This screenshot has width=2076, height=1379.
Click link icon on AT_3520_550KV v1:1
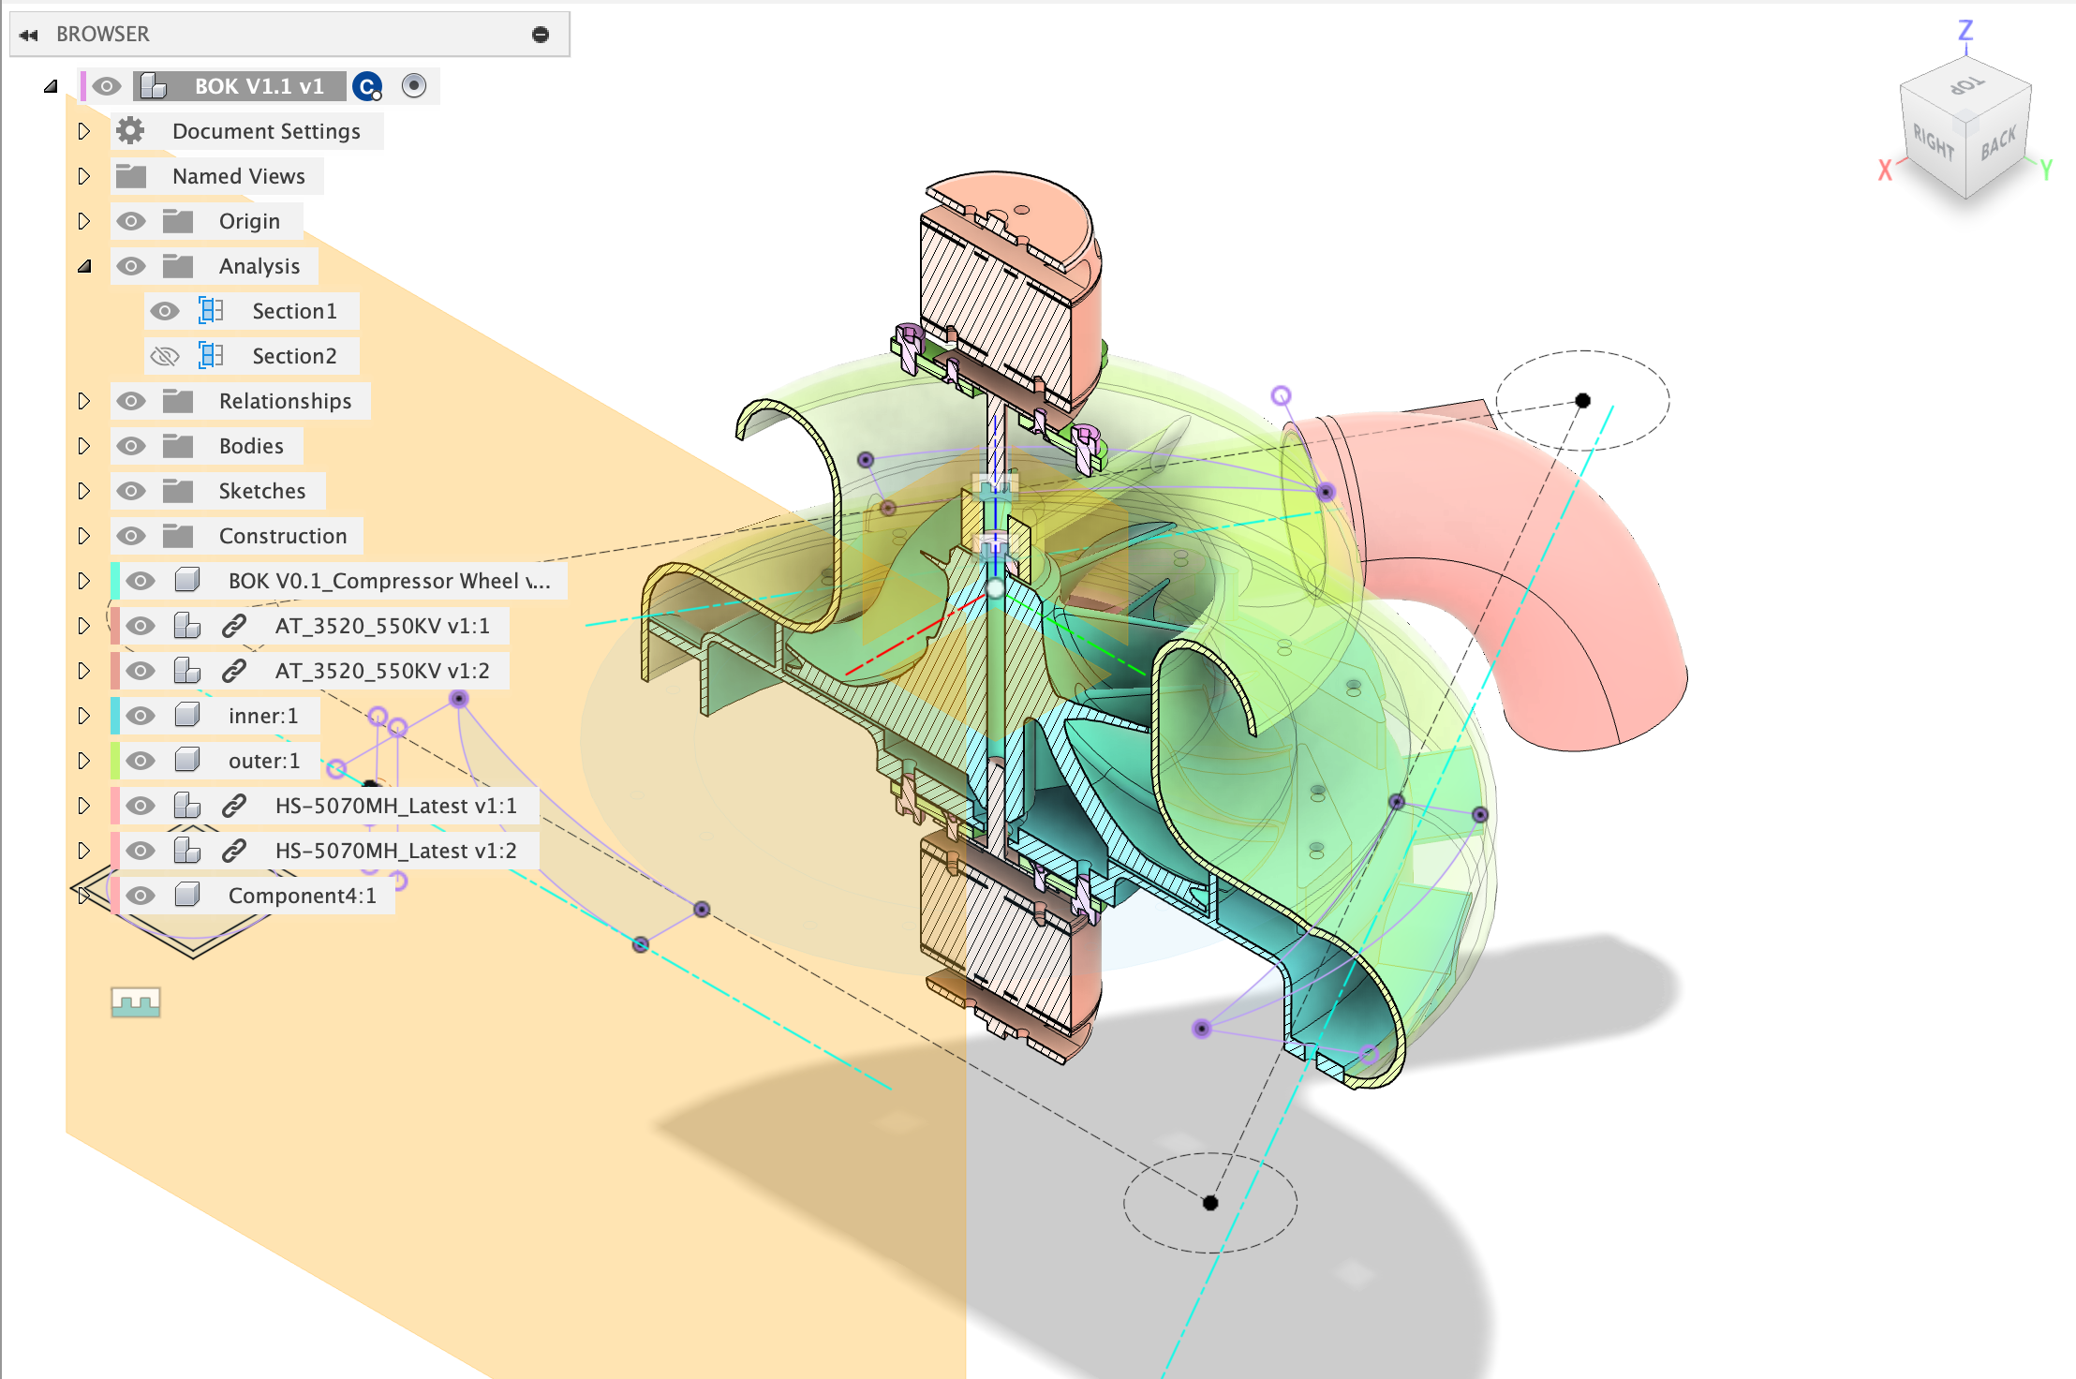234,626
